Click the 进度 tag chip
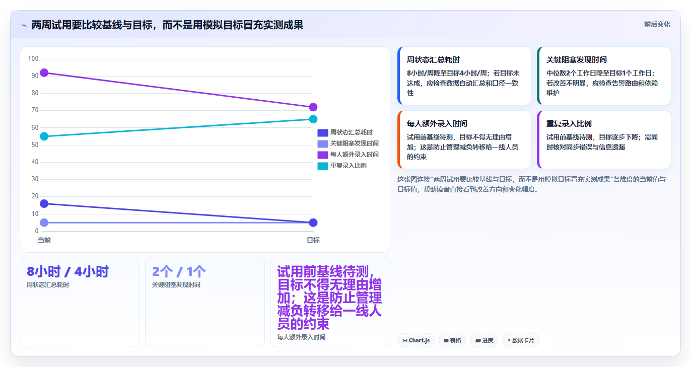The width and height of the screenshot is (691, 367). coord(484,340)
